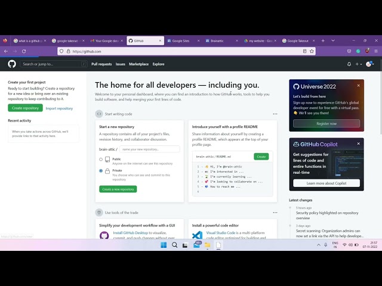382x286 pixels.
Task: Expand the list all tabs chevron
Action: pos(333,41)
